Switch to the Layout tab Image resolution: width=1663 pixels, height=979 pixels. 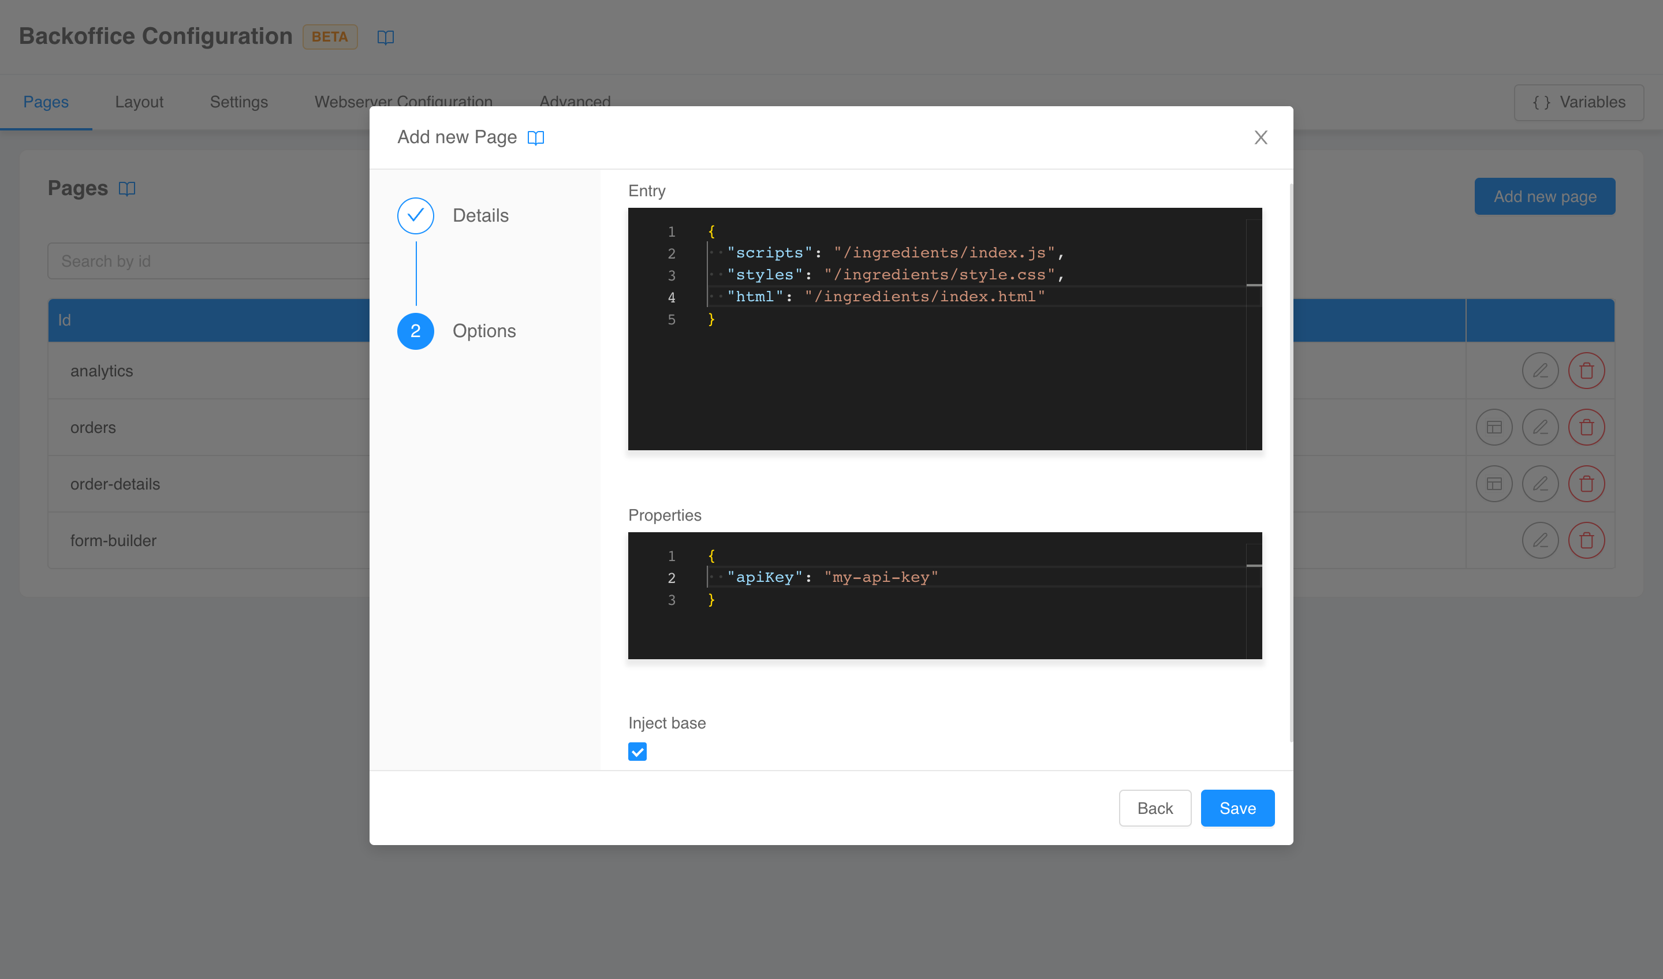click(x=139, y=102)
